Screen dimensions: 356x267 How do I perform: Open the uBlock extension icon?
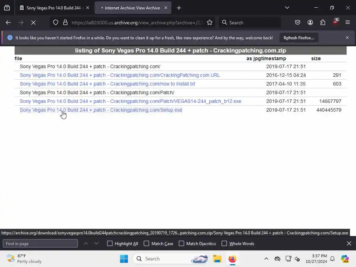pyautogui.click(x=335, y=22)
